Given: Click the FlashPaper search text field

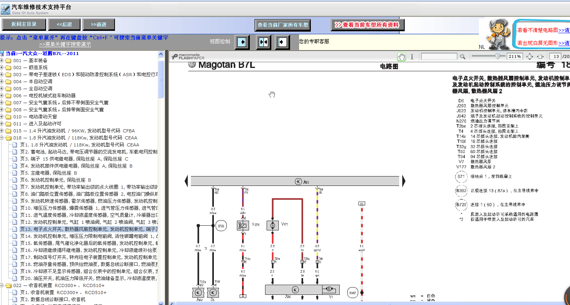Looking at the screenshot, I should pos(439,57).
